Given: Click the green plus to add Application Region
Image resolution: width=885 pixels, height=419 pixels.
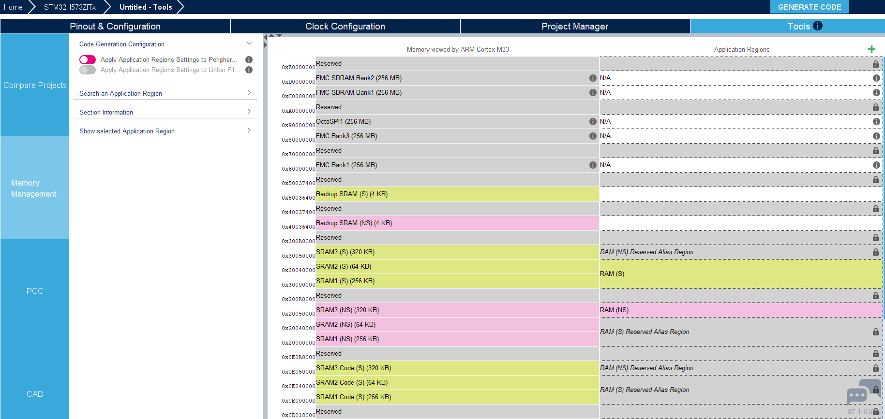Looking at the screenshot, I should click(871, 49).
